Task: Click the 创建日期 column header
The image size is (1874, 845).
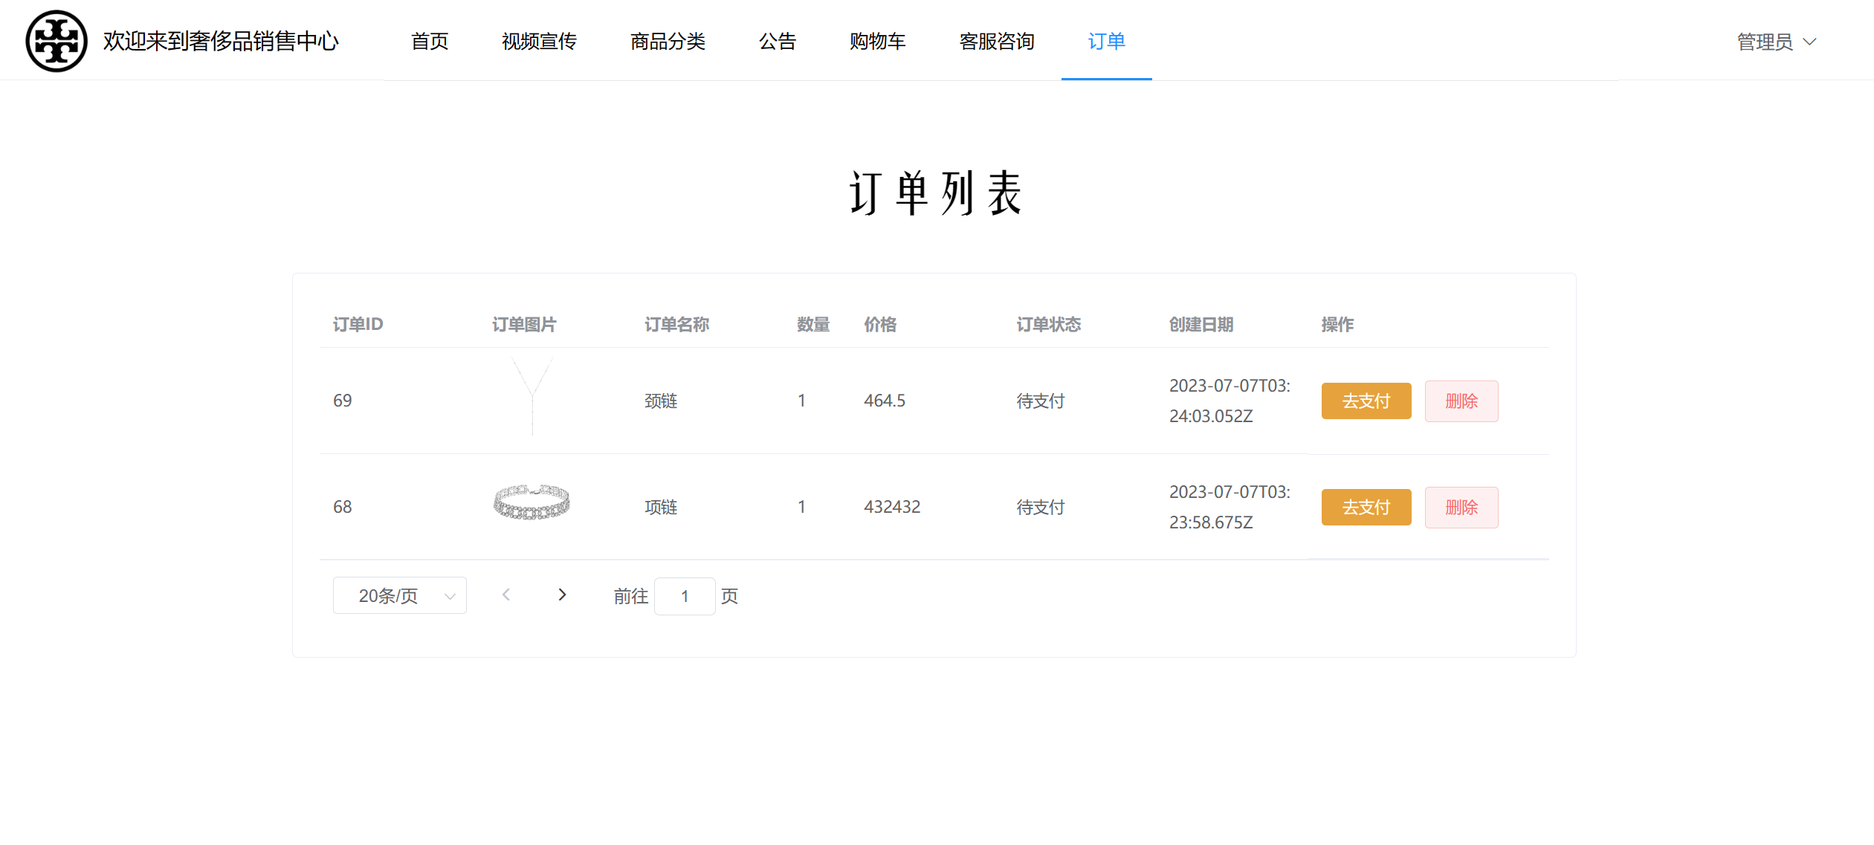Action: tap(1201, 325)
